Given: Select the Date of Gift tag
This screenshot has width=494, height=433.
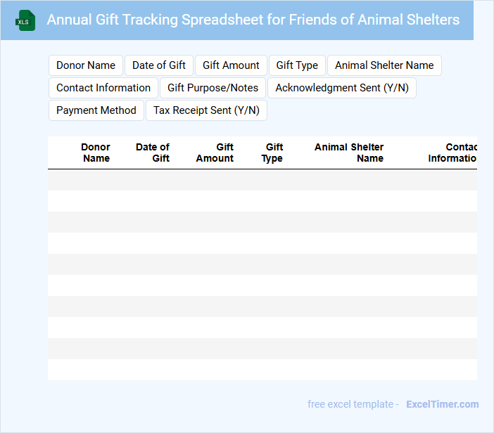Looking at the screenshot, I should (159, 65).
